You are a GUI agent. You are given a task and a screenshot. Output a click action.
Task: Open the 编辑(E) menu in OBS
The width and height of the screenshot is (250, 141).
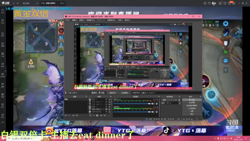click(x=74, y=20)
